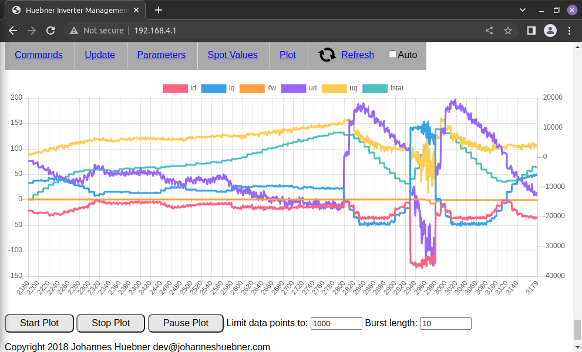Toggle the id series in legend
582x352 pixels.
tap(174, 89)
